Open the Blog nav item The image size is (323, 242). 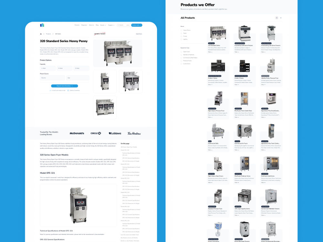click(x=97, y=25)
